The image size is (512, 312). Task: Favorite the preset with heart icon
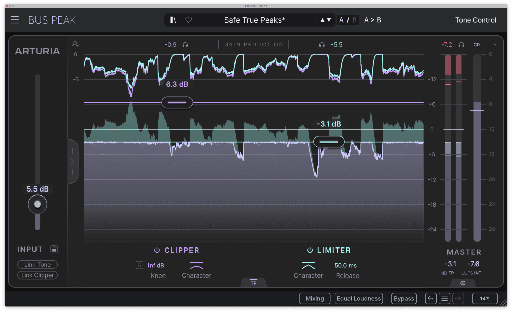pos(189,20)
